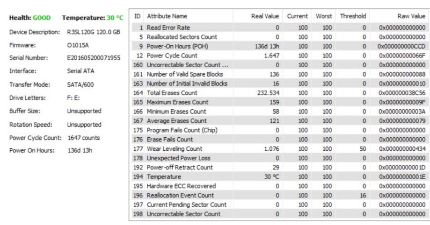Select the Number of Valid Spare Blocks row
The height and width of the screenshot is (225, 430).
[x=280, y=74]
